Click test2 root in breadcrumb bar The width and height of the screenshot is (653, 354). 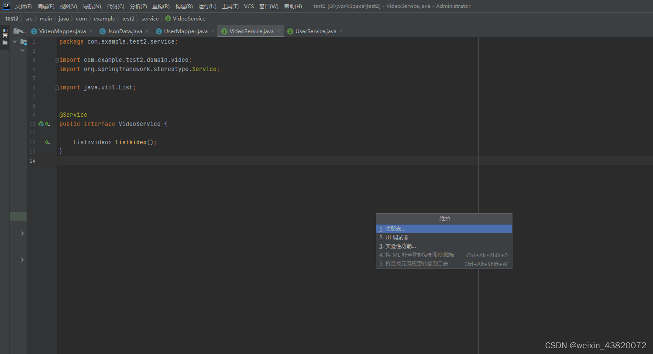pos(12,19)
